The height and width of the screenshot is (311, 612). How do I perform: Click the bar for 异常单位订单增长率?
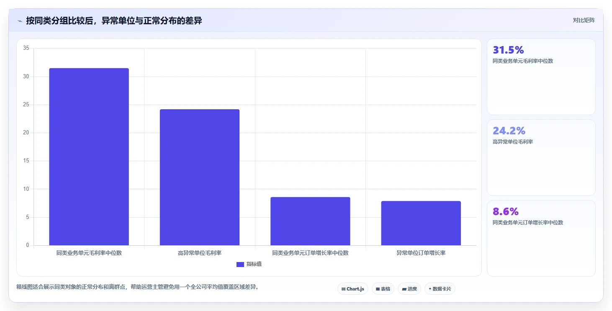click(x=421, y=223)
